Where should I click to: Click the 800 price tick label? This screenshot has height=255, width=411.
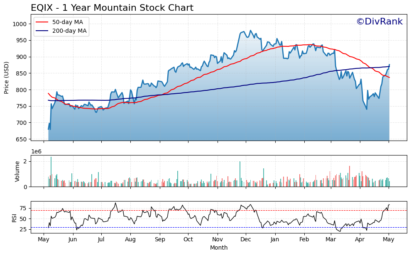click(x=22, y=90)
